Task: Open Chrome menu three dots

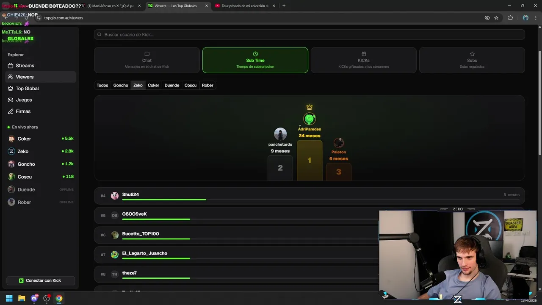Action: tap(536, 18)
